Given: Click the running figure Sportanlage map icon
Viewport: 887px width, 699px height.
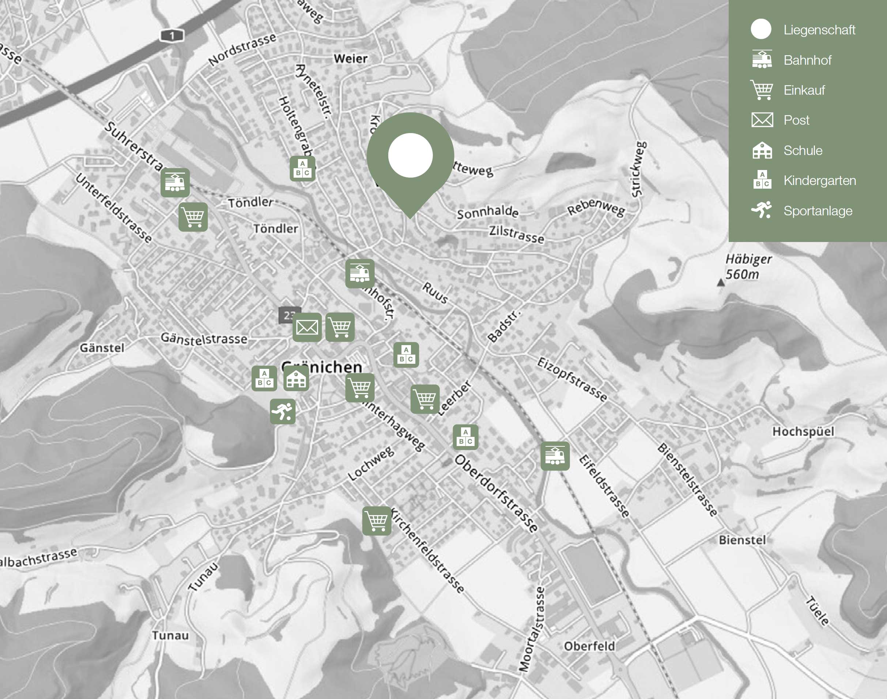Looking at the screenshot, I should tap(282, 411).
